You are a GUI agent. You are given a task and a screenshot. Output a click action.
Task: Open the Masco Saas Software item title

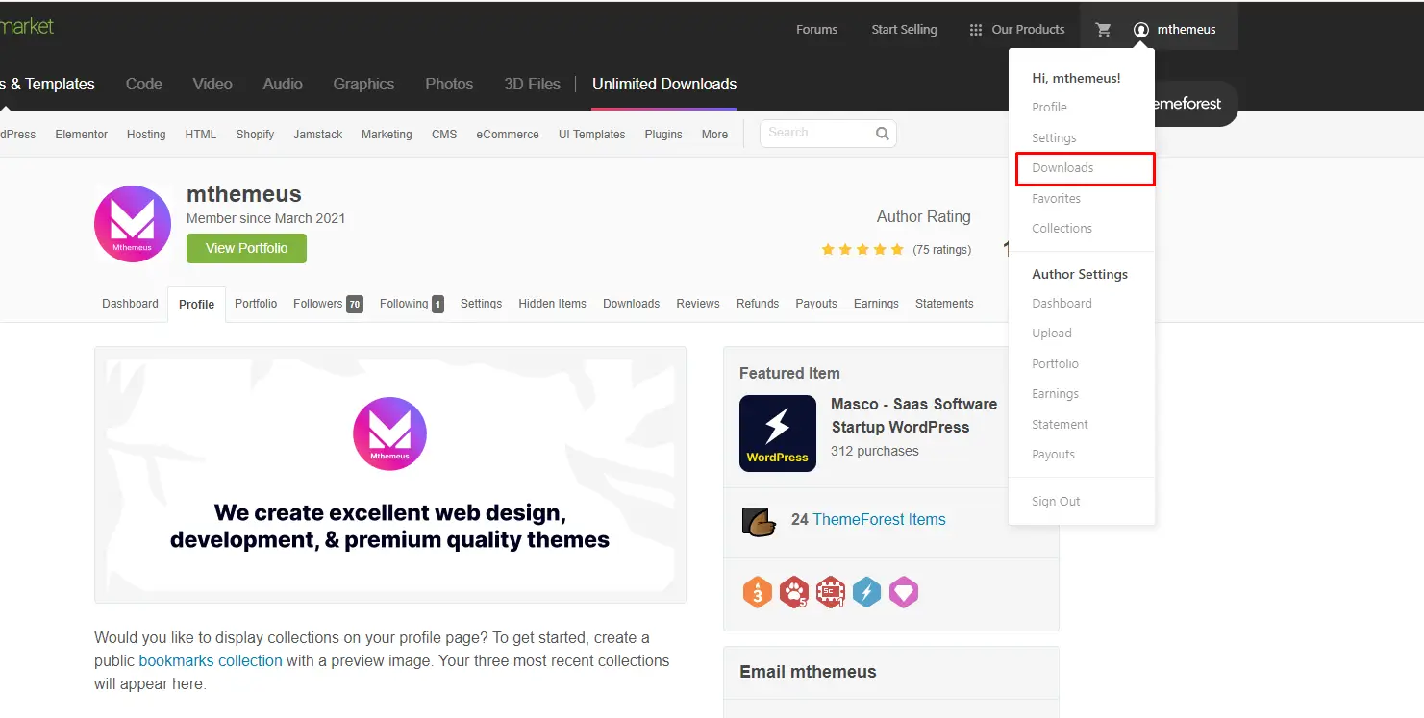point(914,416)
